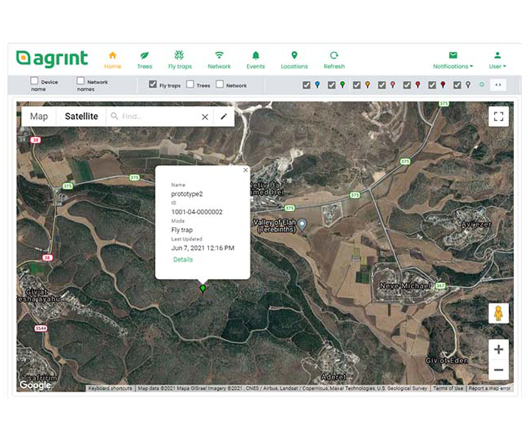Select the Satellite view tab
Screen dimensions: 528x439
[x=81, y=117]
